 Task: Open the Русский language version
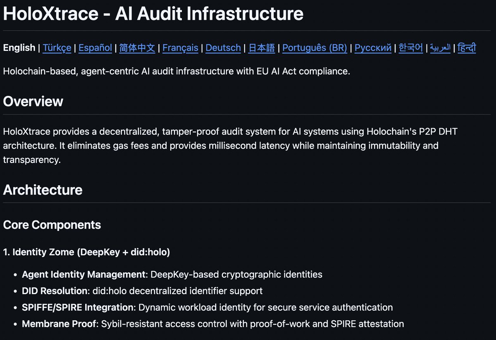click(372, 48)
